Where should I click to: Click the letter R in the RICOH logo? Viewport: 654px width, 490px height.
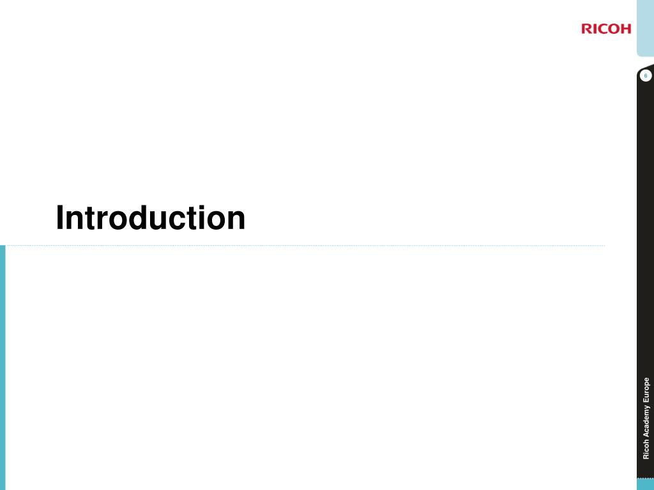pos(586,29)
